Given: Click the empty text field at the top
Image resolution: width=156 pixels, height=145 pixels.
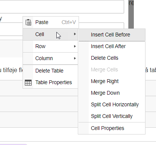Looking at the screenshot, I should click(62, 6).
